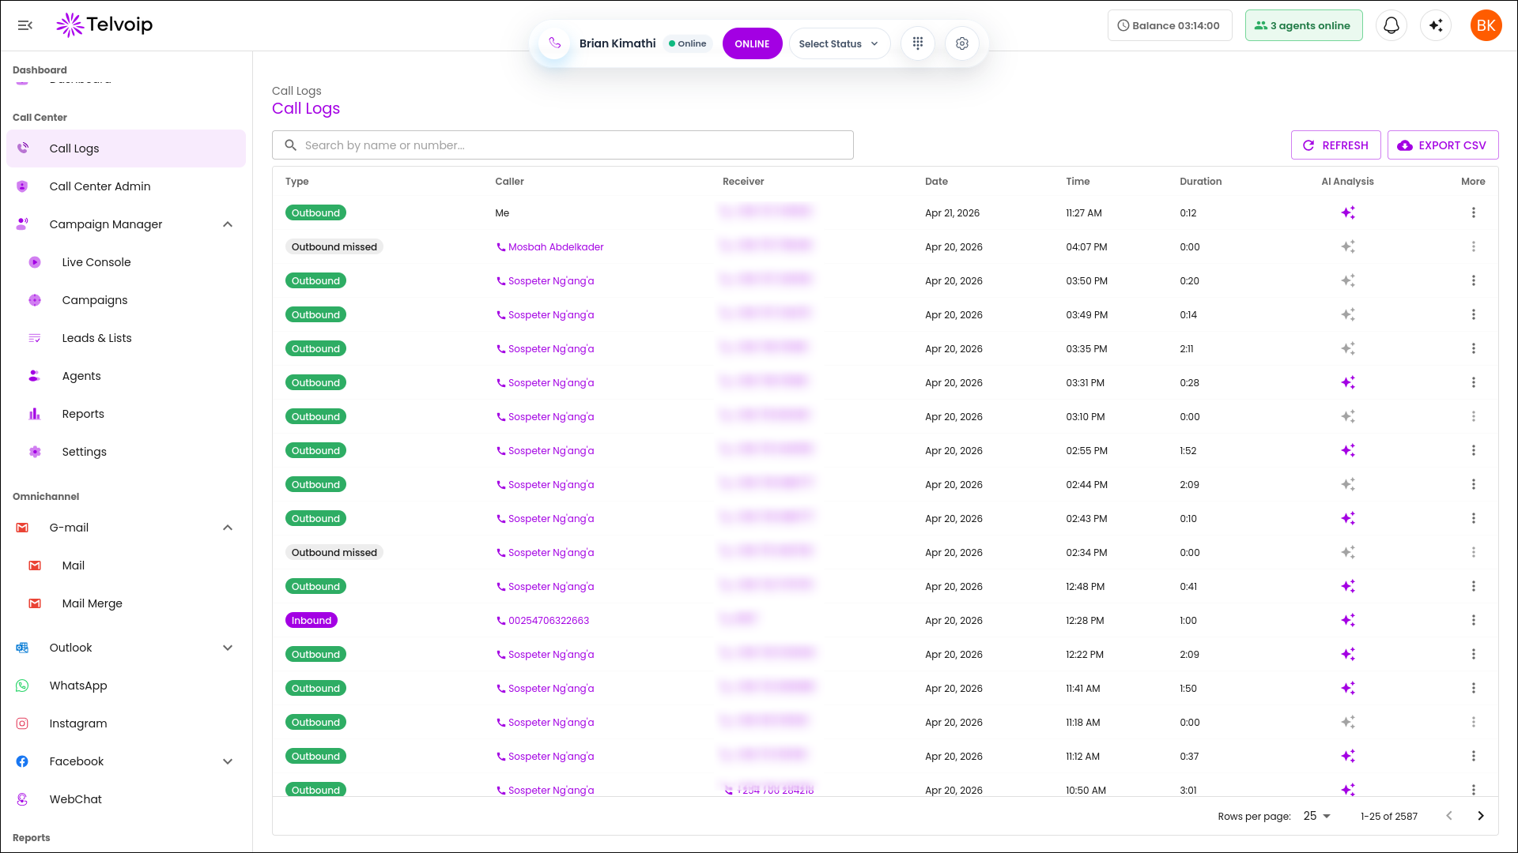Click the Outbound missed badge at 04:07 PM

pyautogui.click(x=334, y=247)
